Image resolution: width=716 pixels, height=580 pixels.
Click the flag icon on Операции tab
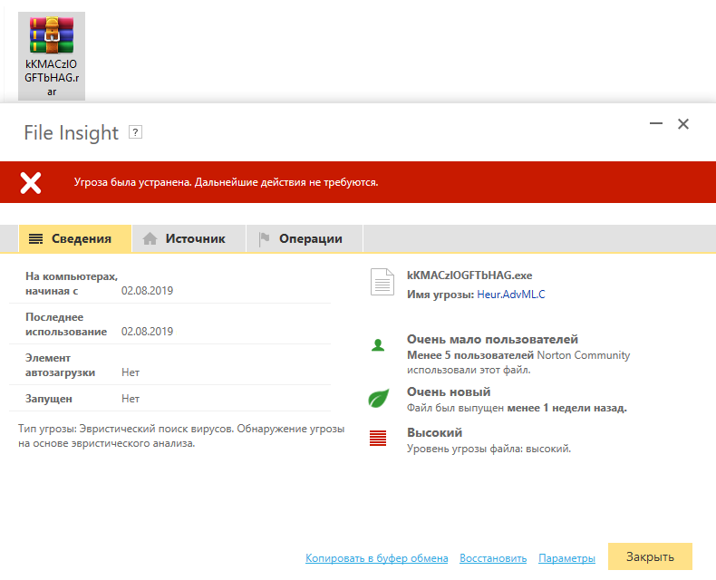(264, 239)
